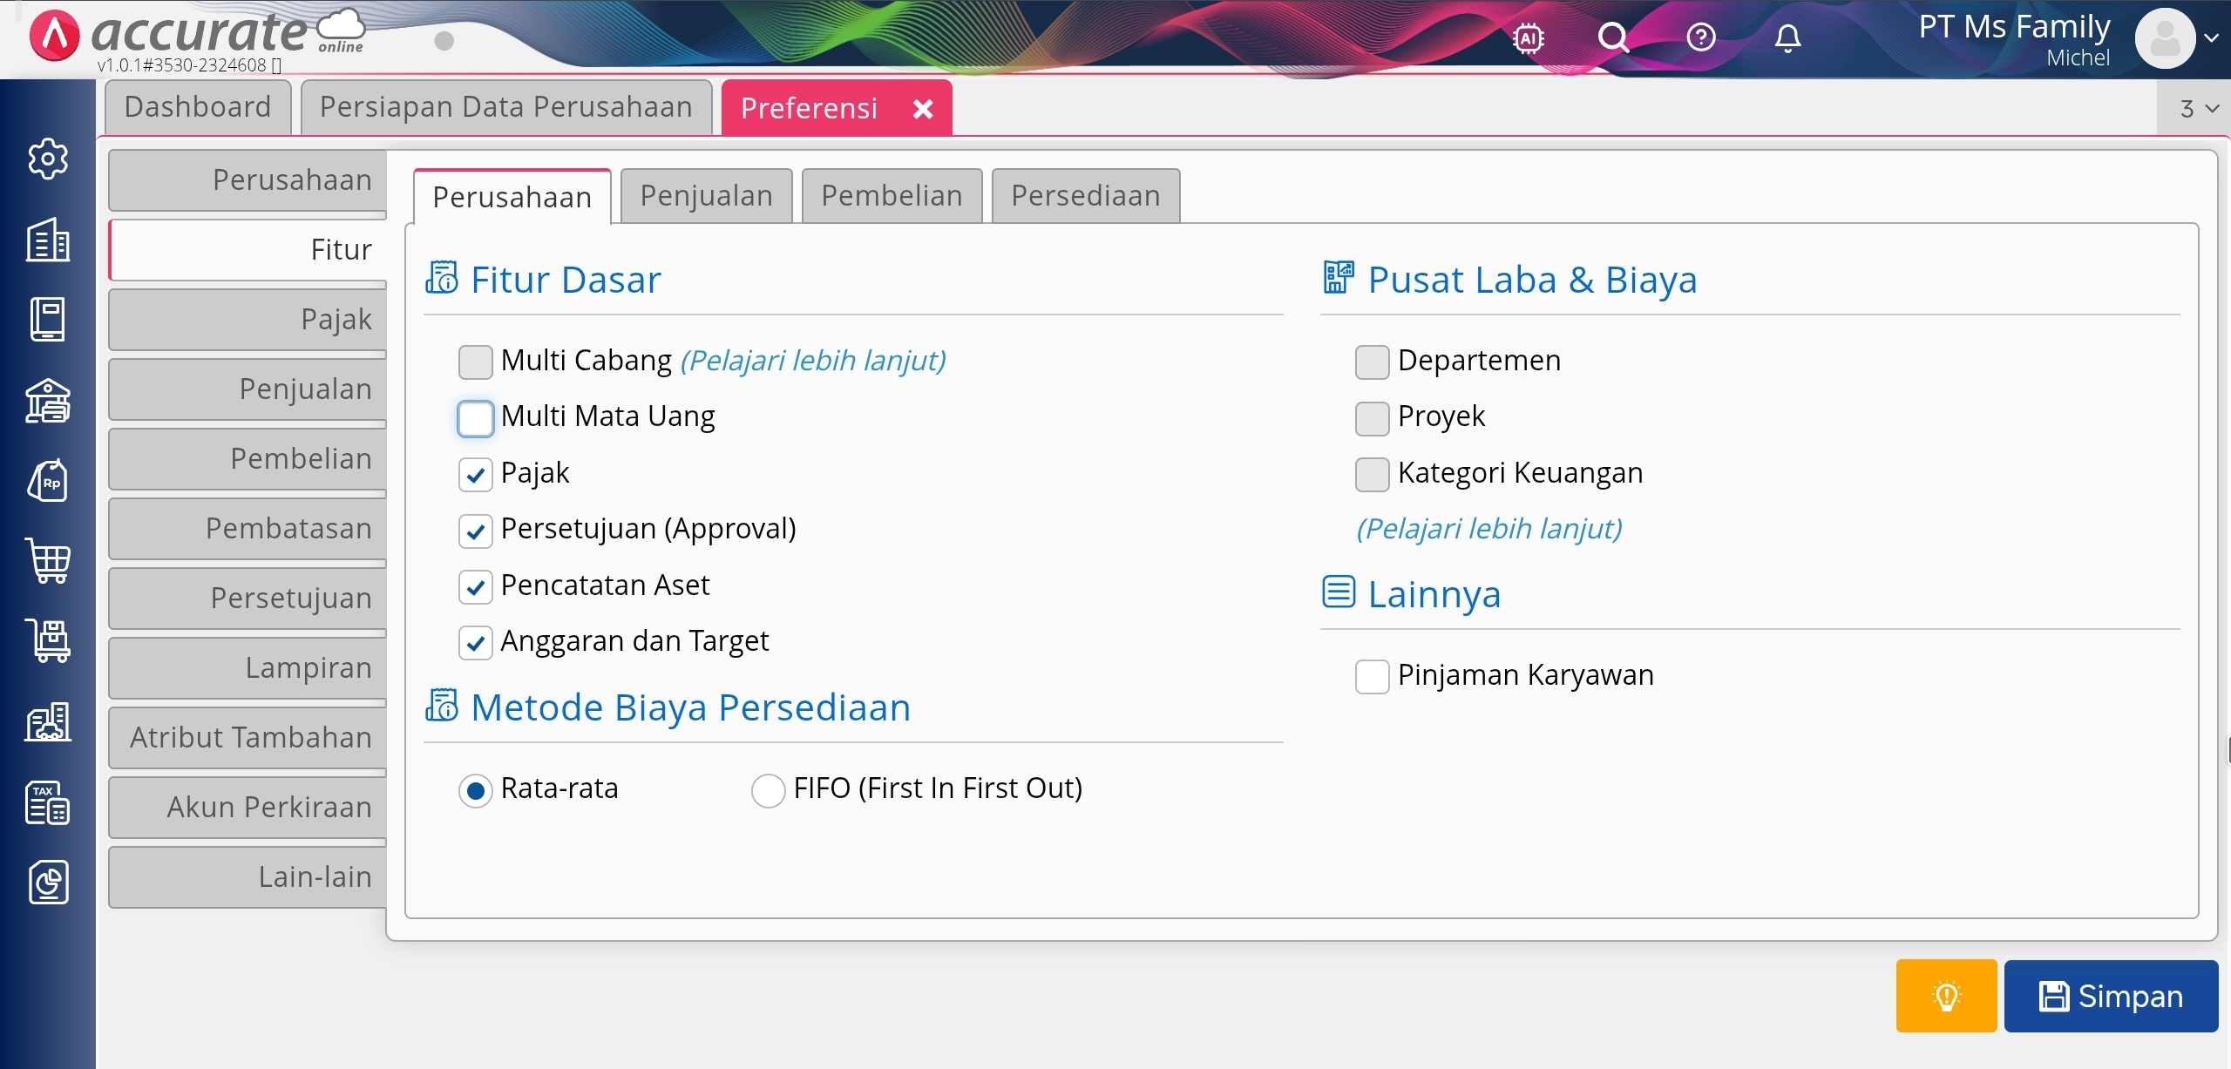Open the help question mark icon

click(1700, 37)
